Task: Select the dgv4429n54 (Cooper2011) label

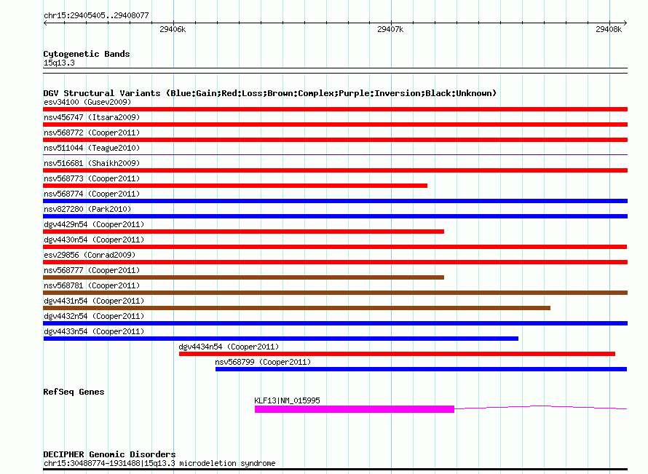Action: pos(94,224)
